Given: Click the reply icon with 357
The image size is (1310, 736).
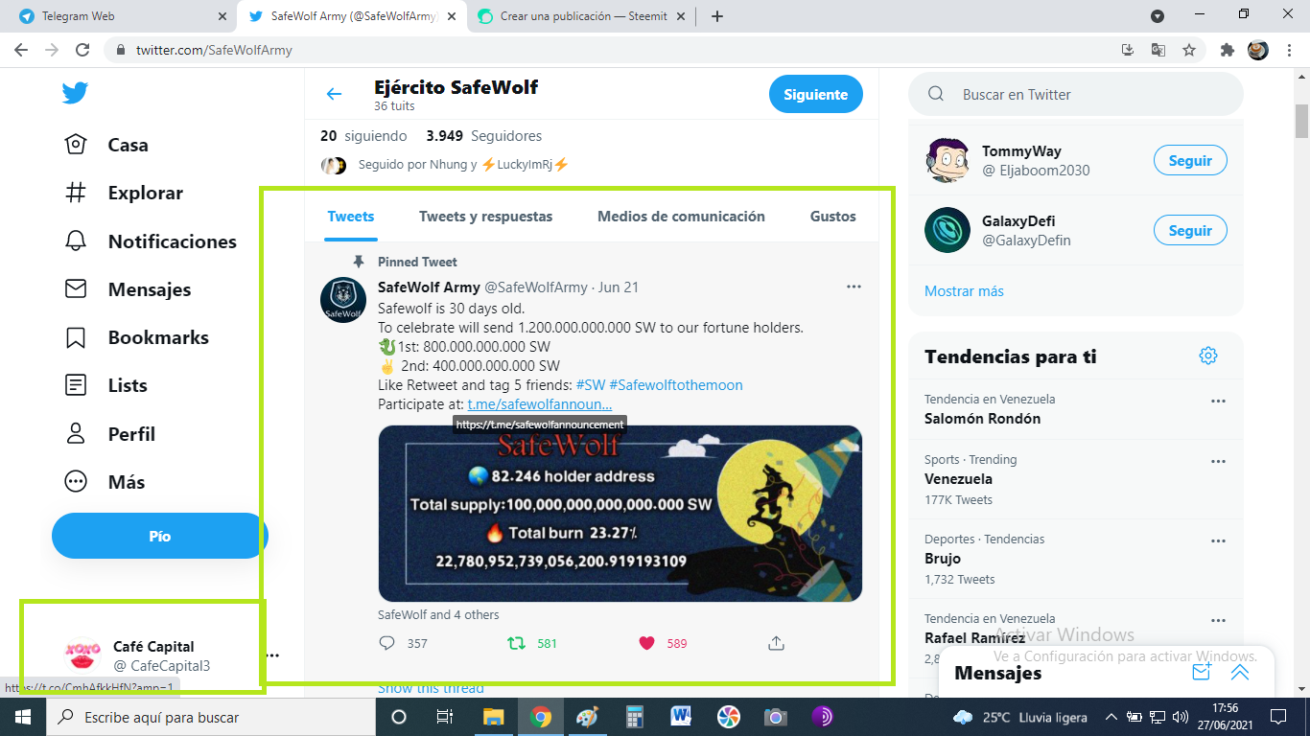Looking at the screenshot, I should coord(387,643).
